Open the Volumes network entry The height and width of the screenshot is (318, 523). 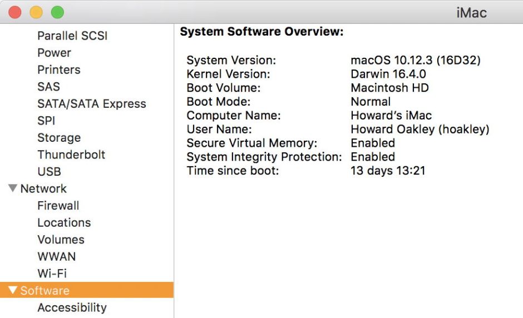[61, 240]
